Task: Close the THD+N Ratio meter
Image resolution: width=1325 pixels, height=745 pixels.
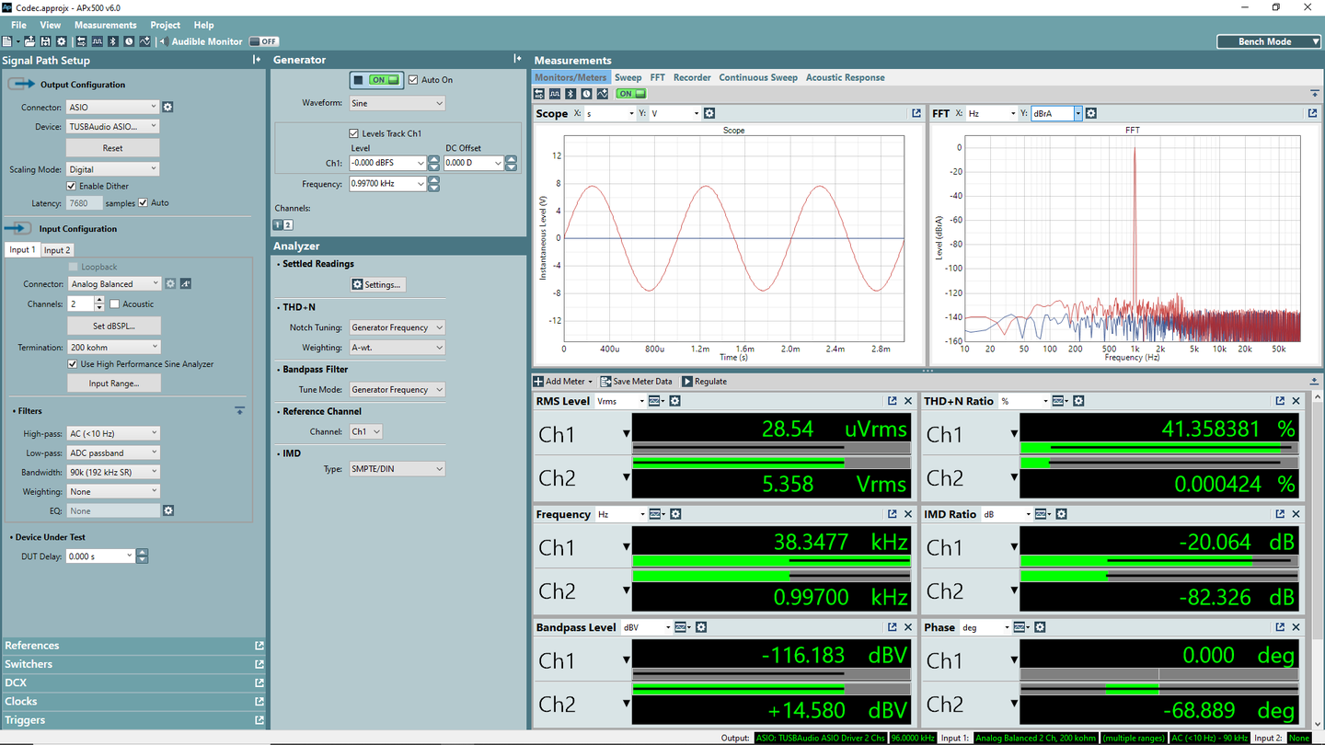Action: click(x=1296, y=401)
